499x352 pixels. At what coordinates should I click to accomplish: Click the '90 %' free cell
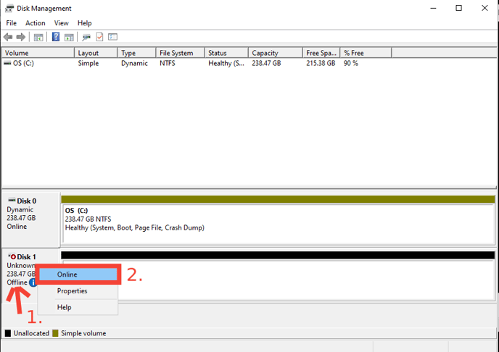(351, 63)
